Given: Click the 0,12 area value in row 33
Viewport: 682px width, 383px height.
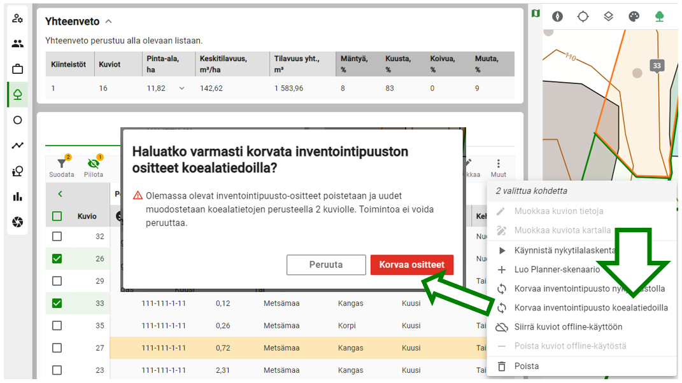Looking at the screenshot, I should (x=223, y=303).
